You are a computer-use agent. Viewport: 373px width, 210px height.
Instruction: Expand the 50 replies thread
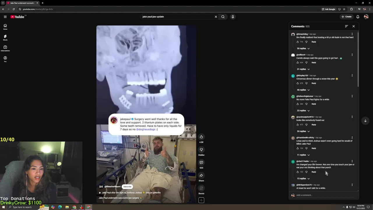(x=303, y=48)
